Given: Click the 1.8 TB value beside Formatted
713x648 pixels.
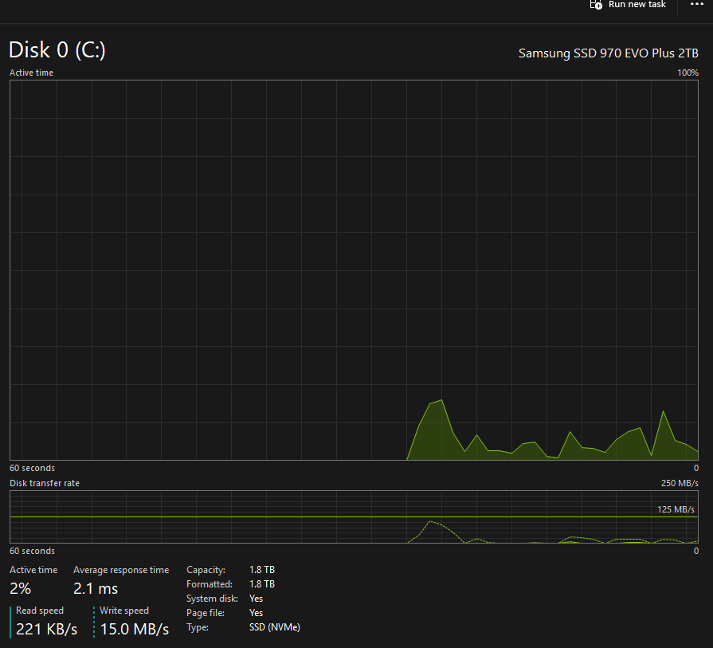Looking at the screenshot, I should (x=262, y=584).
